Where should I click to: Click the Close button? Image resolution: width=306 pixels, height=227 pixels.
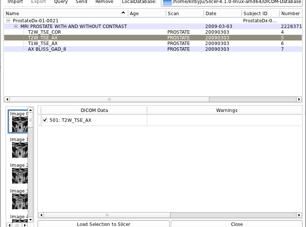coord(237,224)
